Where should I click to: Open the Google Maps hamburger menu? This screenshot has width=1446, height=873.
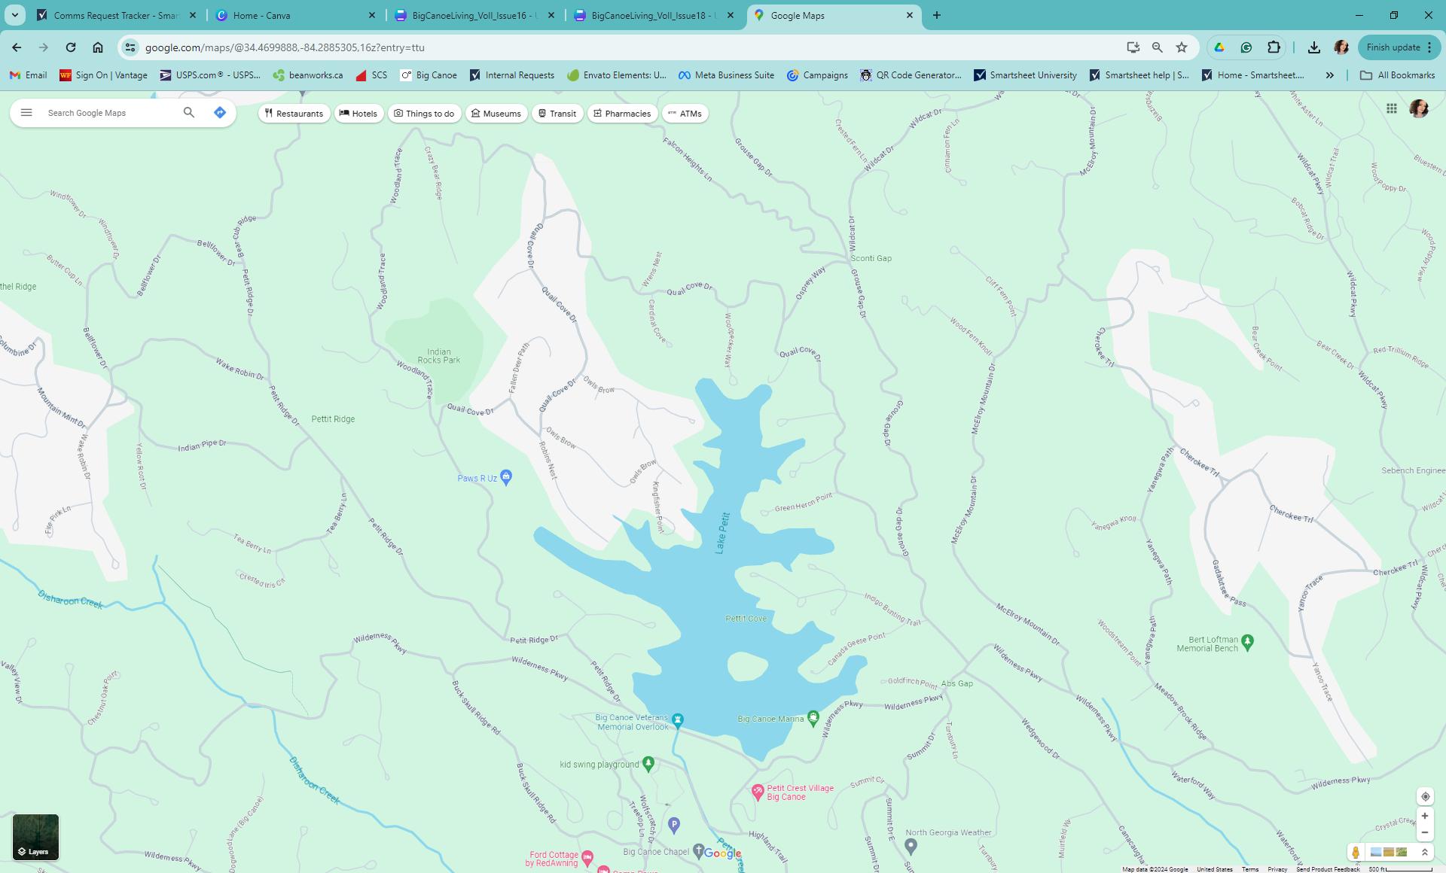(26, 113)
